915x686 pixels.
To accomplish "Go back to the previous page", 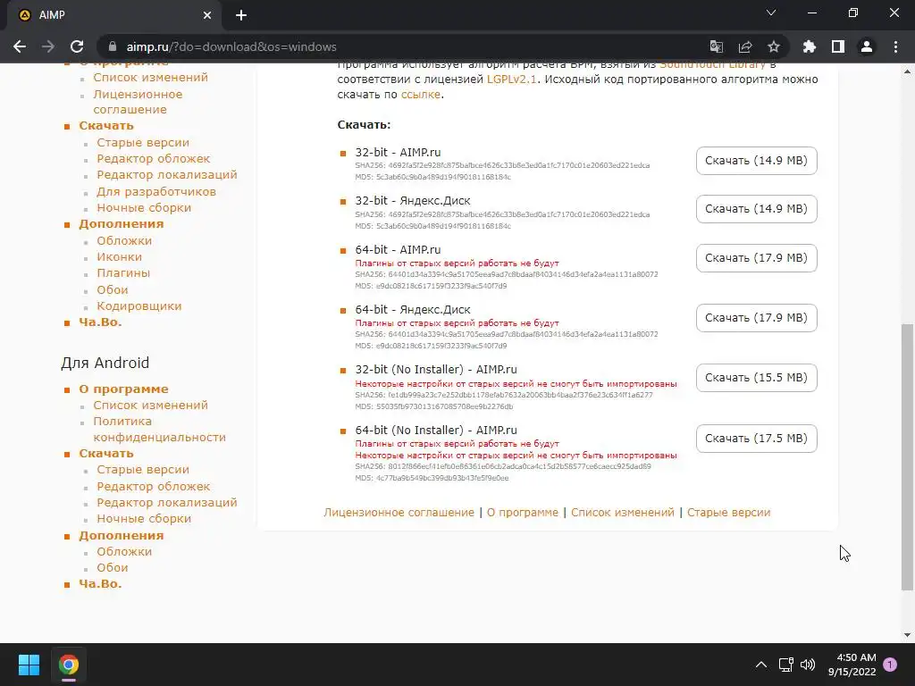I will click(20, 46).
